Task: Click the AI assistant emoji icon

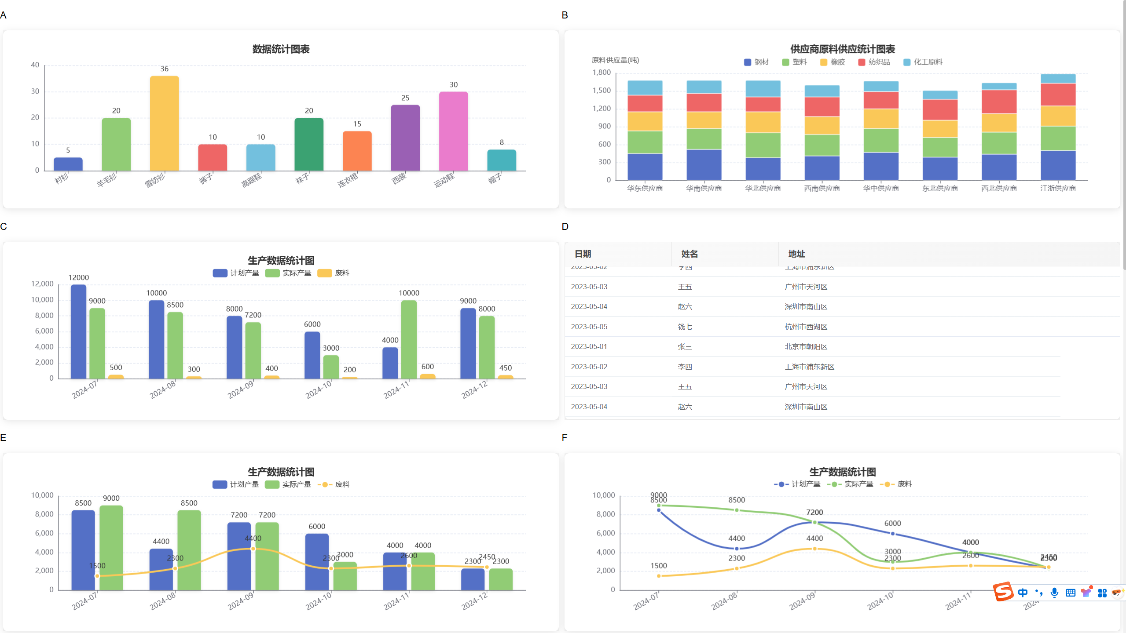Action: (1116, 593)
